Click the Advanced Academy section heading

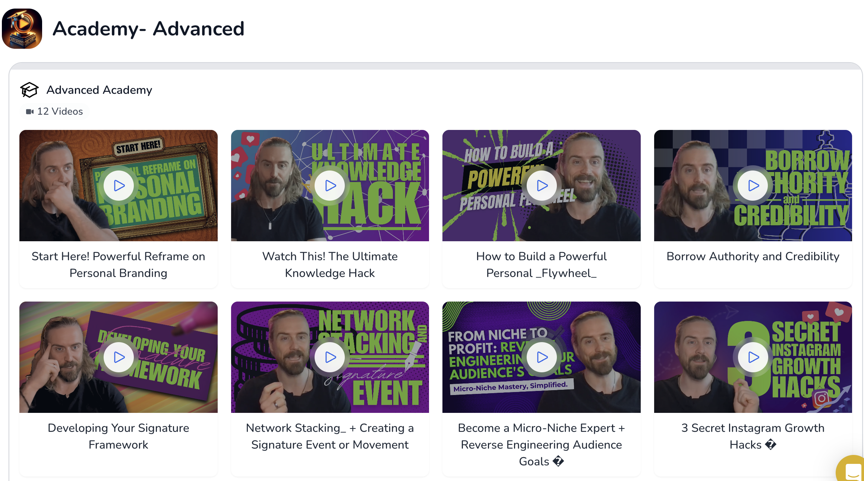99,90
